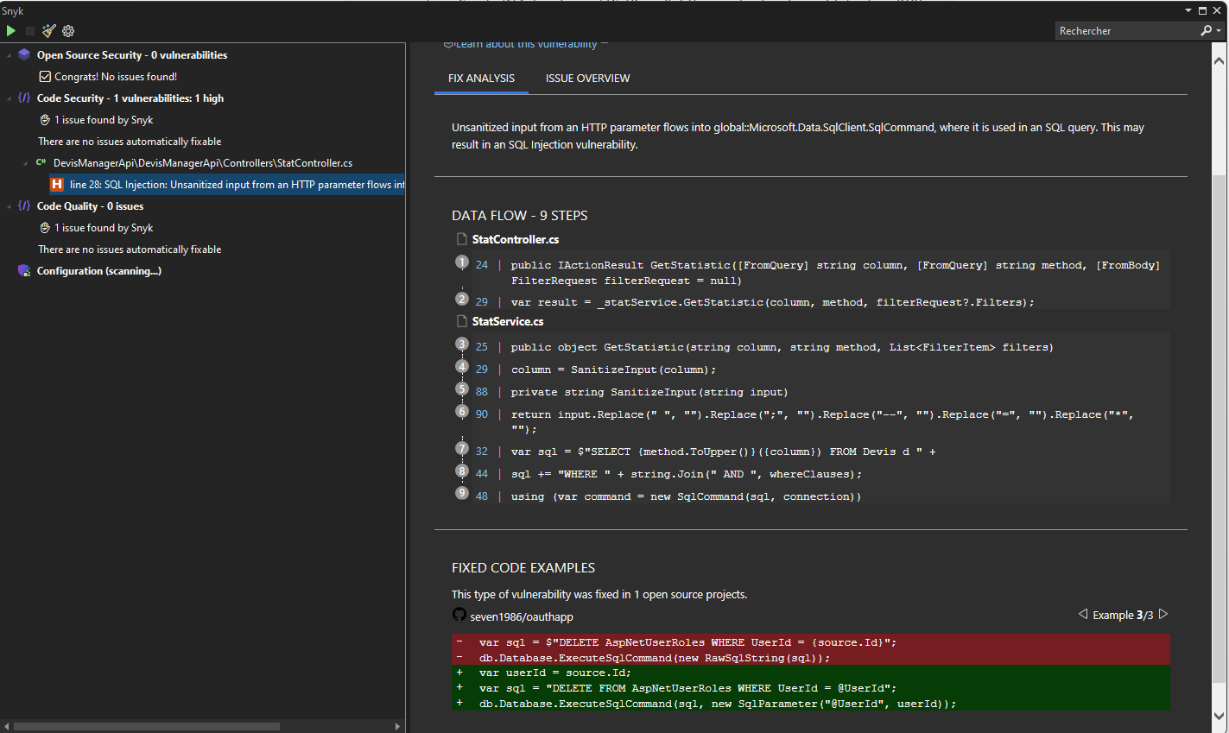1229x733 pixels.
Task: Select Code Quality - 0 issues row
Action: [x=90, y=205]
